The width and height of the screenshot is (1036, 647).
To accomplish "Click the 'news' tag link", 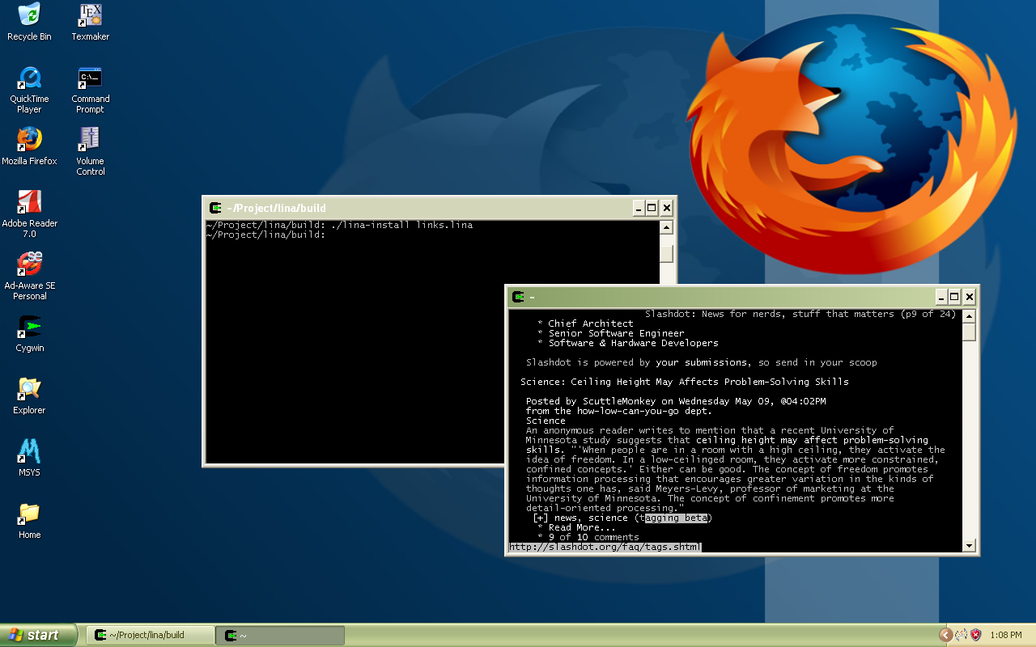I will click(567, 518).
